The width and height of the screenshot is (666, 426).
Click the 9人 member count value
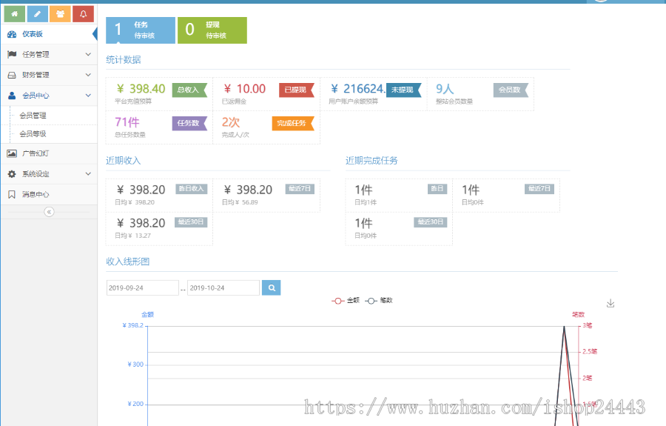click(445, 89)
